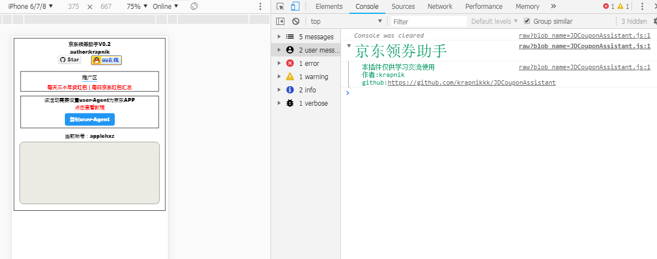657x259 pixels.
Task: Click the 当前帐号：applehxz account text
Action: click(x=90, y=136)
